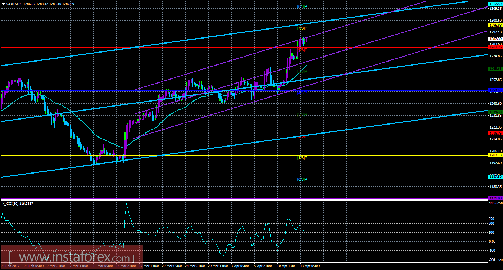The image size is (503, 270).
Task: Select the 23 Feb 2017 date label
Action: 10,266
